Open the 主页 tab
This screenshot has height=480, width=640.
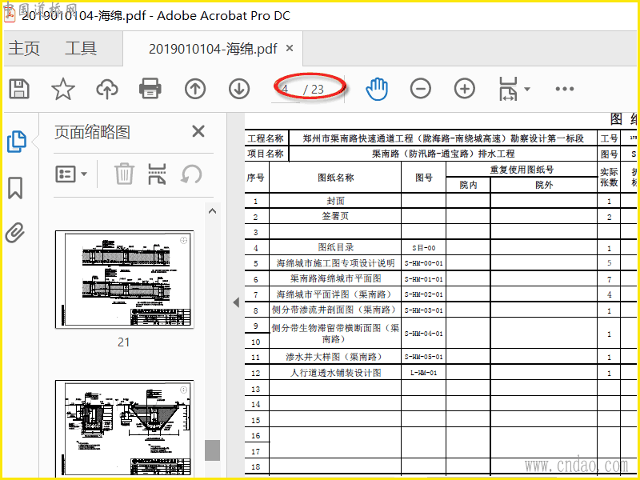[24, 49]
